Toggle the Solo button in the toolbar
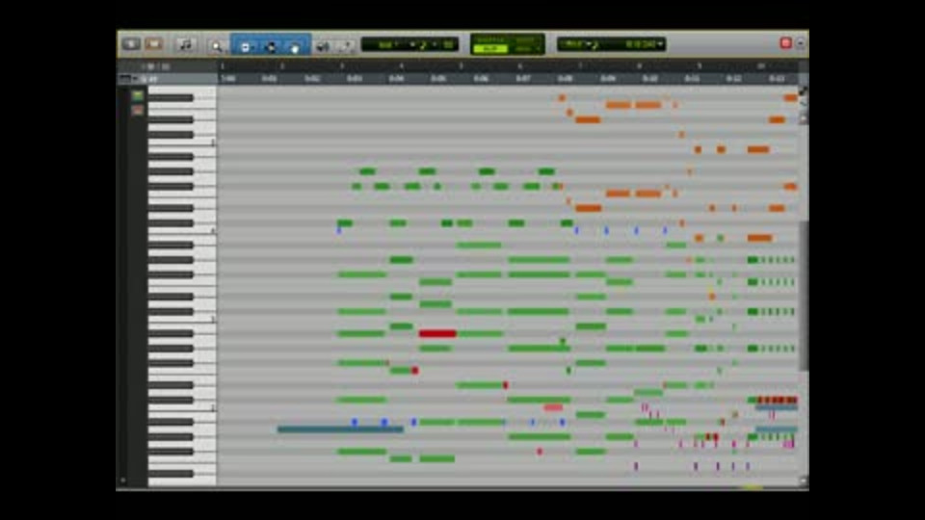The width and height of the screenshot is (925, 520). pos(131,44)
